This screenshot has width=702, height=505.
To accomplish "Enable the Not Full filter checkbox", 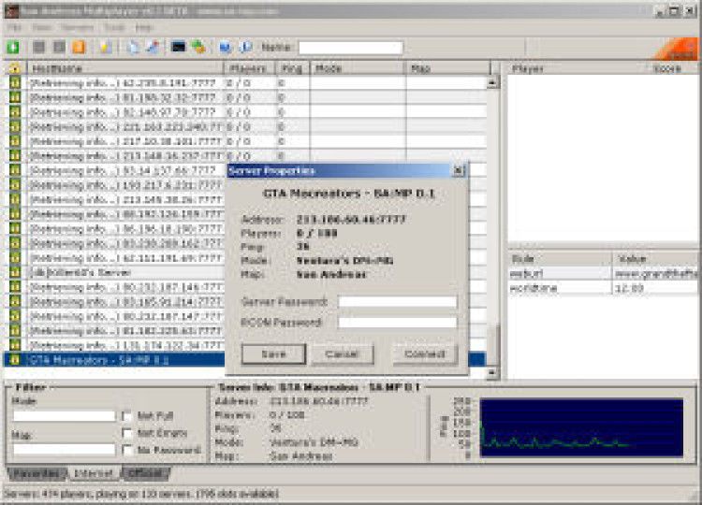I will pos(126,415).
